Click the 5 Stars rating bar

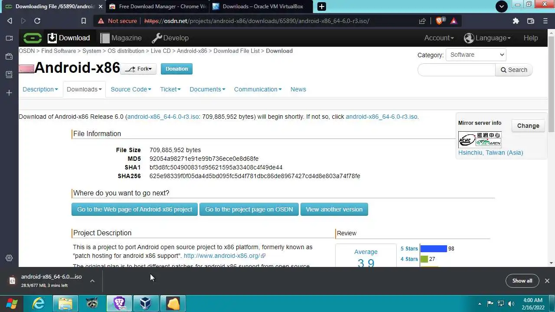coord(434,249)
